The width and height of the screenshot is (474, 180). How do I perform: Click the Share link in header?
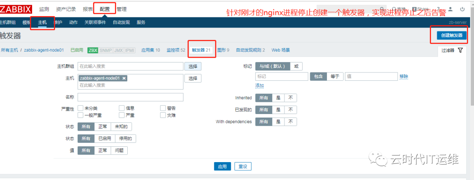click(x=420, y=9)
